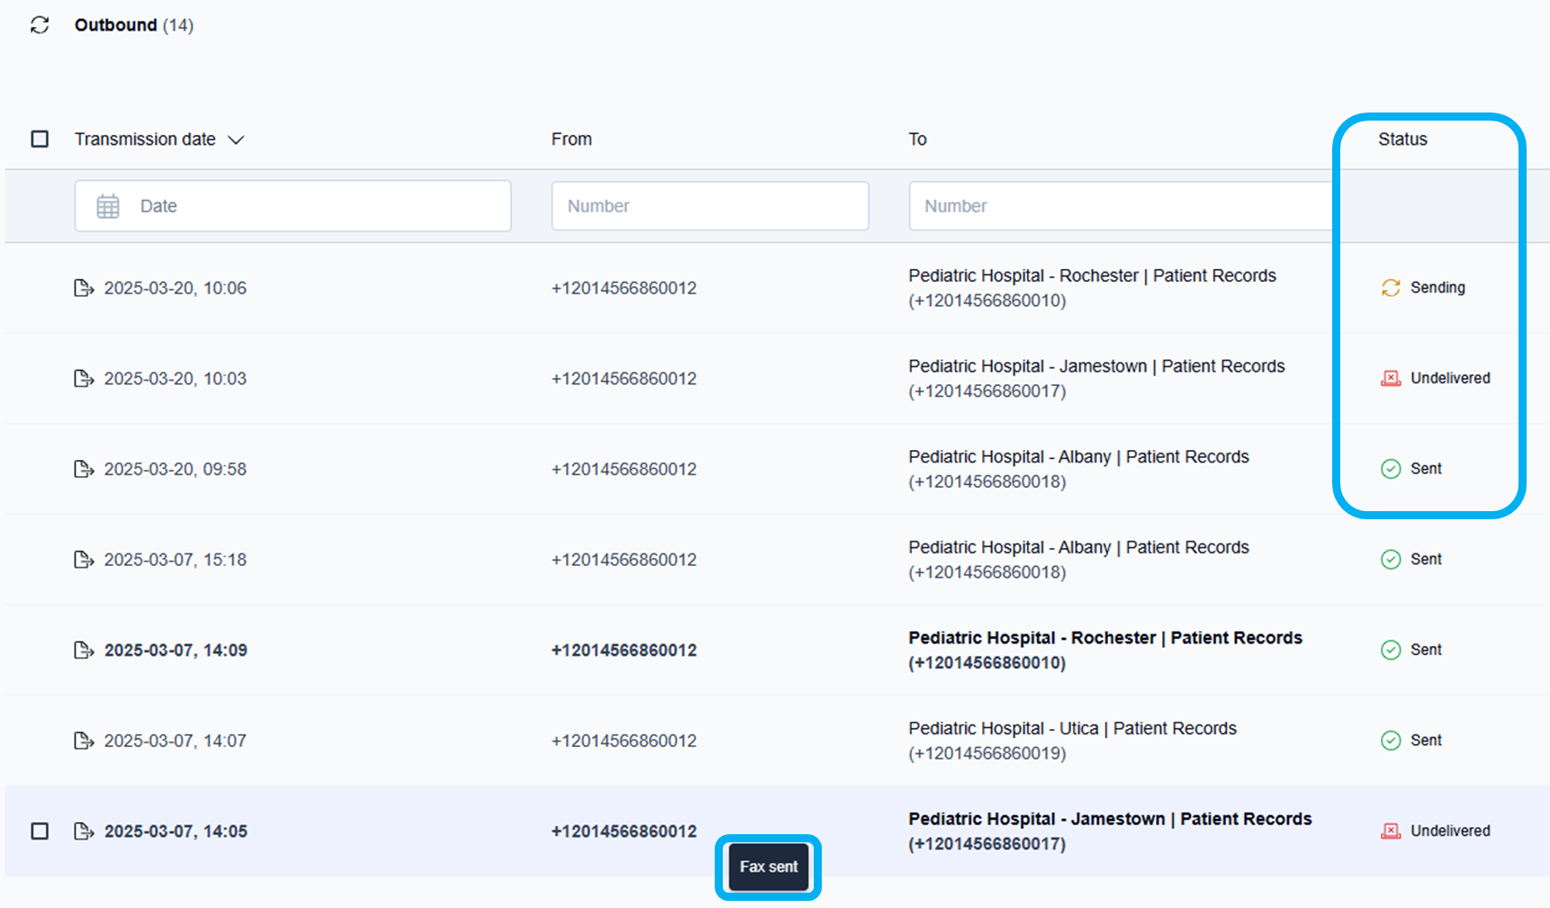Click the Status column header
This screenshot has height=908, width=1550.
(x=1401, y=139)
